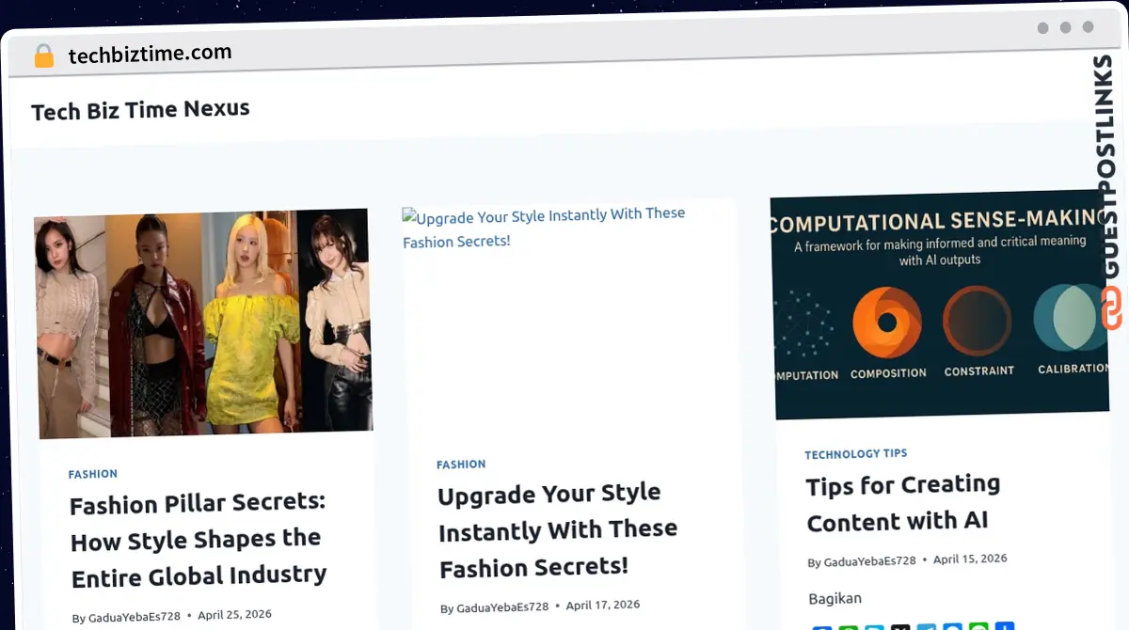Screen dimensions: 1129x630
Task: Click the orange padlock icon in address bar
Action: coord(43,56)
